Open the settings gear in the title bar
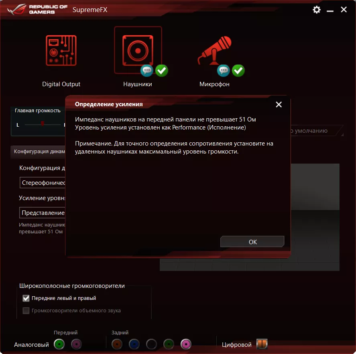This screenshot has width=356, height=354. tap(316, 10)
